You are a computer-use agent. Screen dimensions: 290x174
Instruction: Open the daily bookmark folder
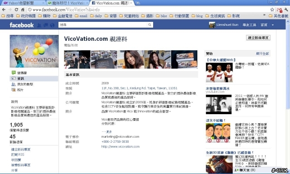(x=96, y=16)
